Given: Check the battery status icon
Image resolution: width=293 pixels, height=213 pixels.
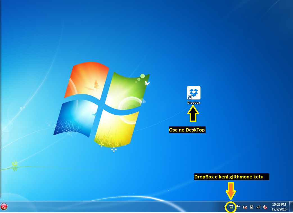Looking at the screenshot, I should [251, 207].
